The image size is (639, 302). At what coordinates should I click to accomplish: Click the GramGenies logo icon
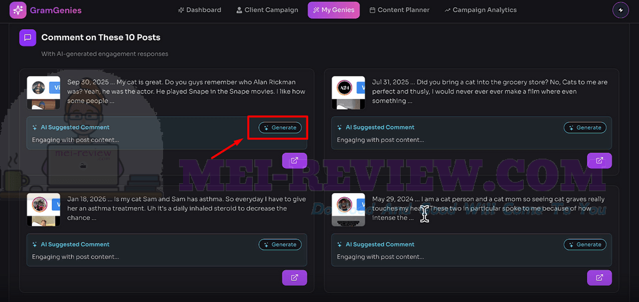coord(17,10)
